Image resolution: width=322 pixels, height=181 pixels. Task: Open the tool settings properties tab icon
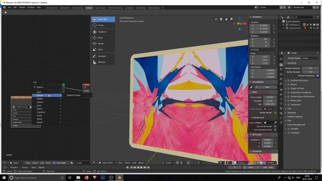[281, 59]
